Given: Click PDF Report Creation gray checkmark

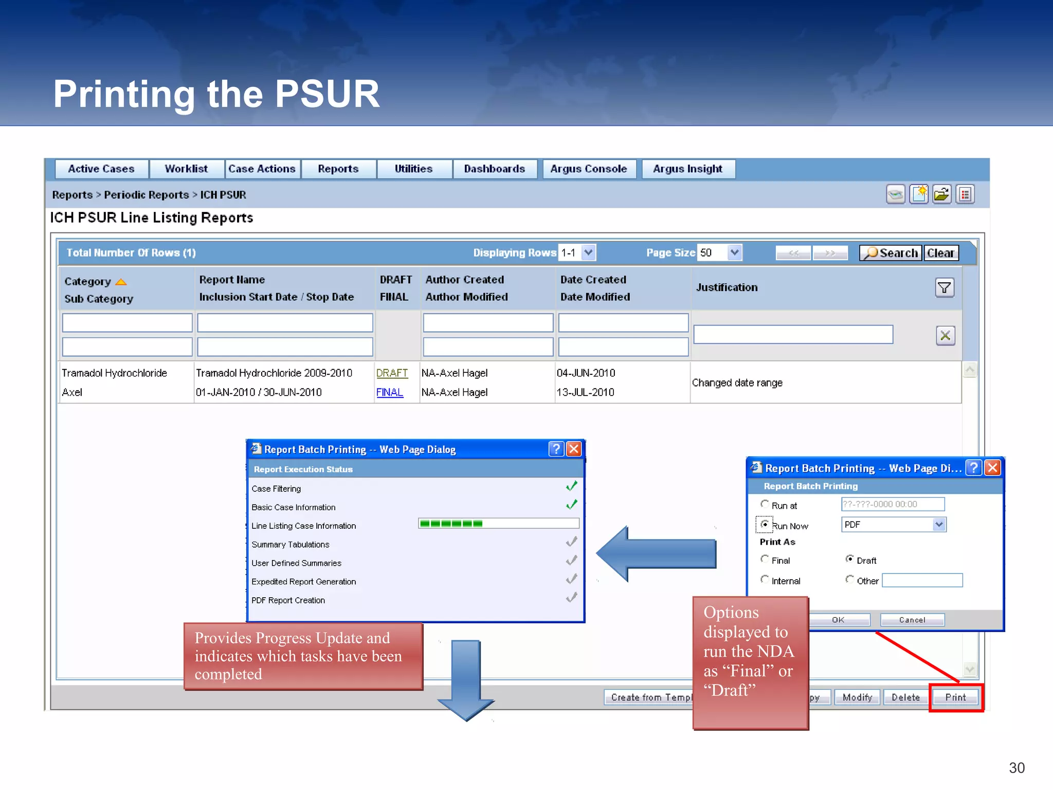Looking at the screenshot, I should [571, 598].
